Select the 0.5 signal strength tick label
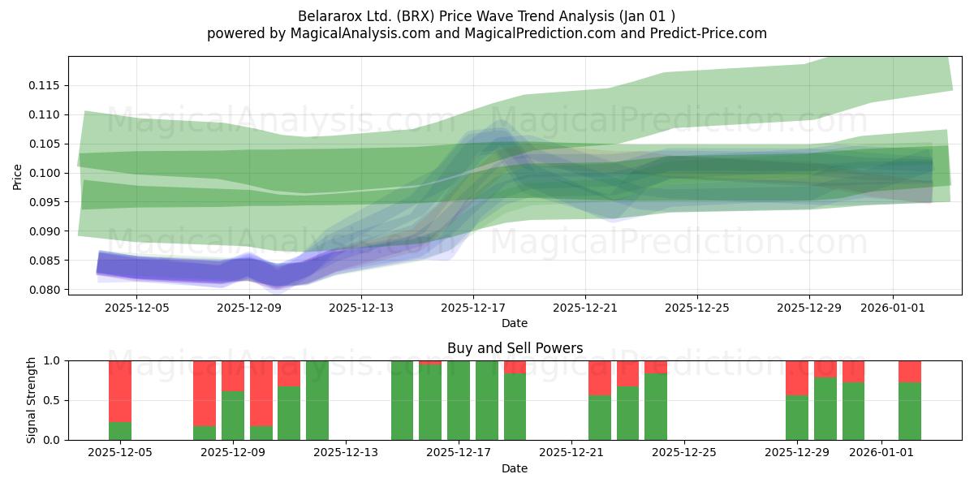The image size is (974, 487). tap(53, 400)
